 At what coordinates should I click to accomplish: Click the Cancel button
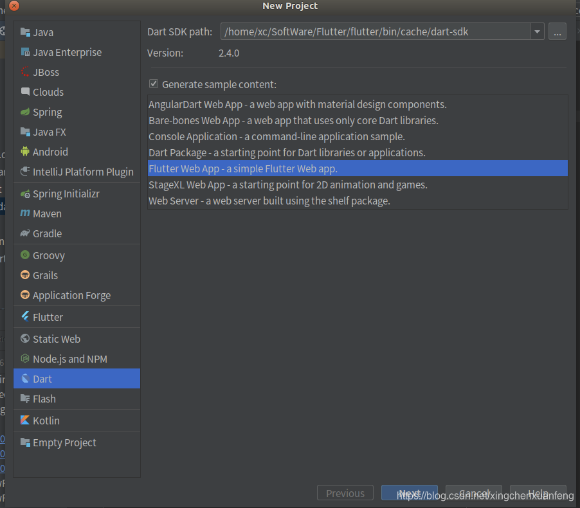point(473,493)
